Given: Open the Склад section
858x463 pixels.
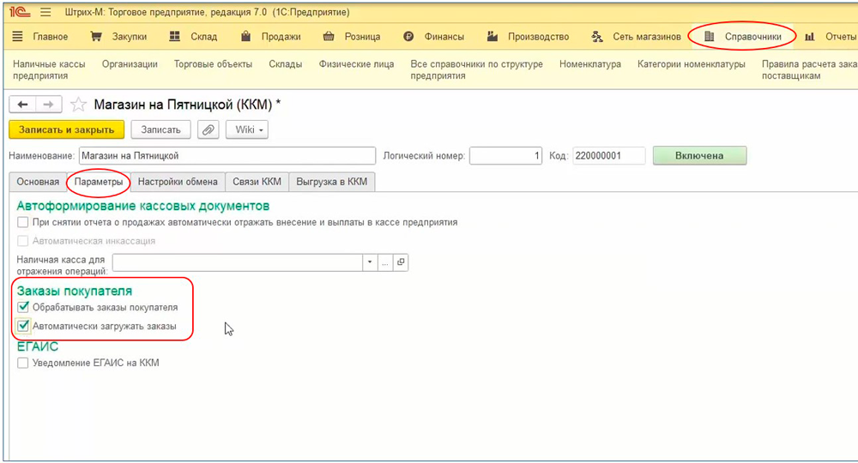Looking at the screenshot, I should [193, 37].
